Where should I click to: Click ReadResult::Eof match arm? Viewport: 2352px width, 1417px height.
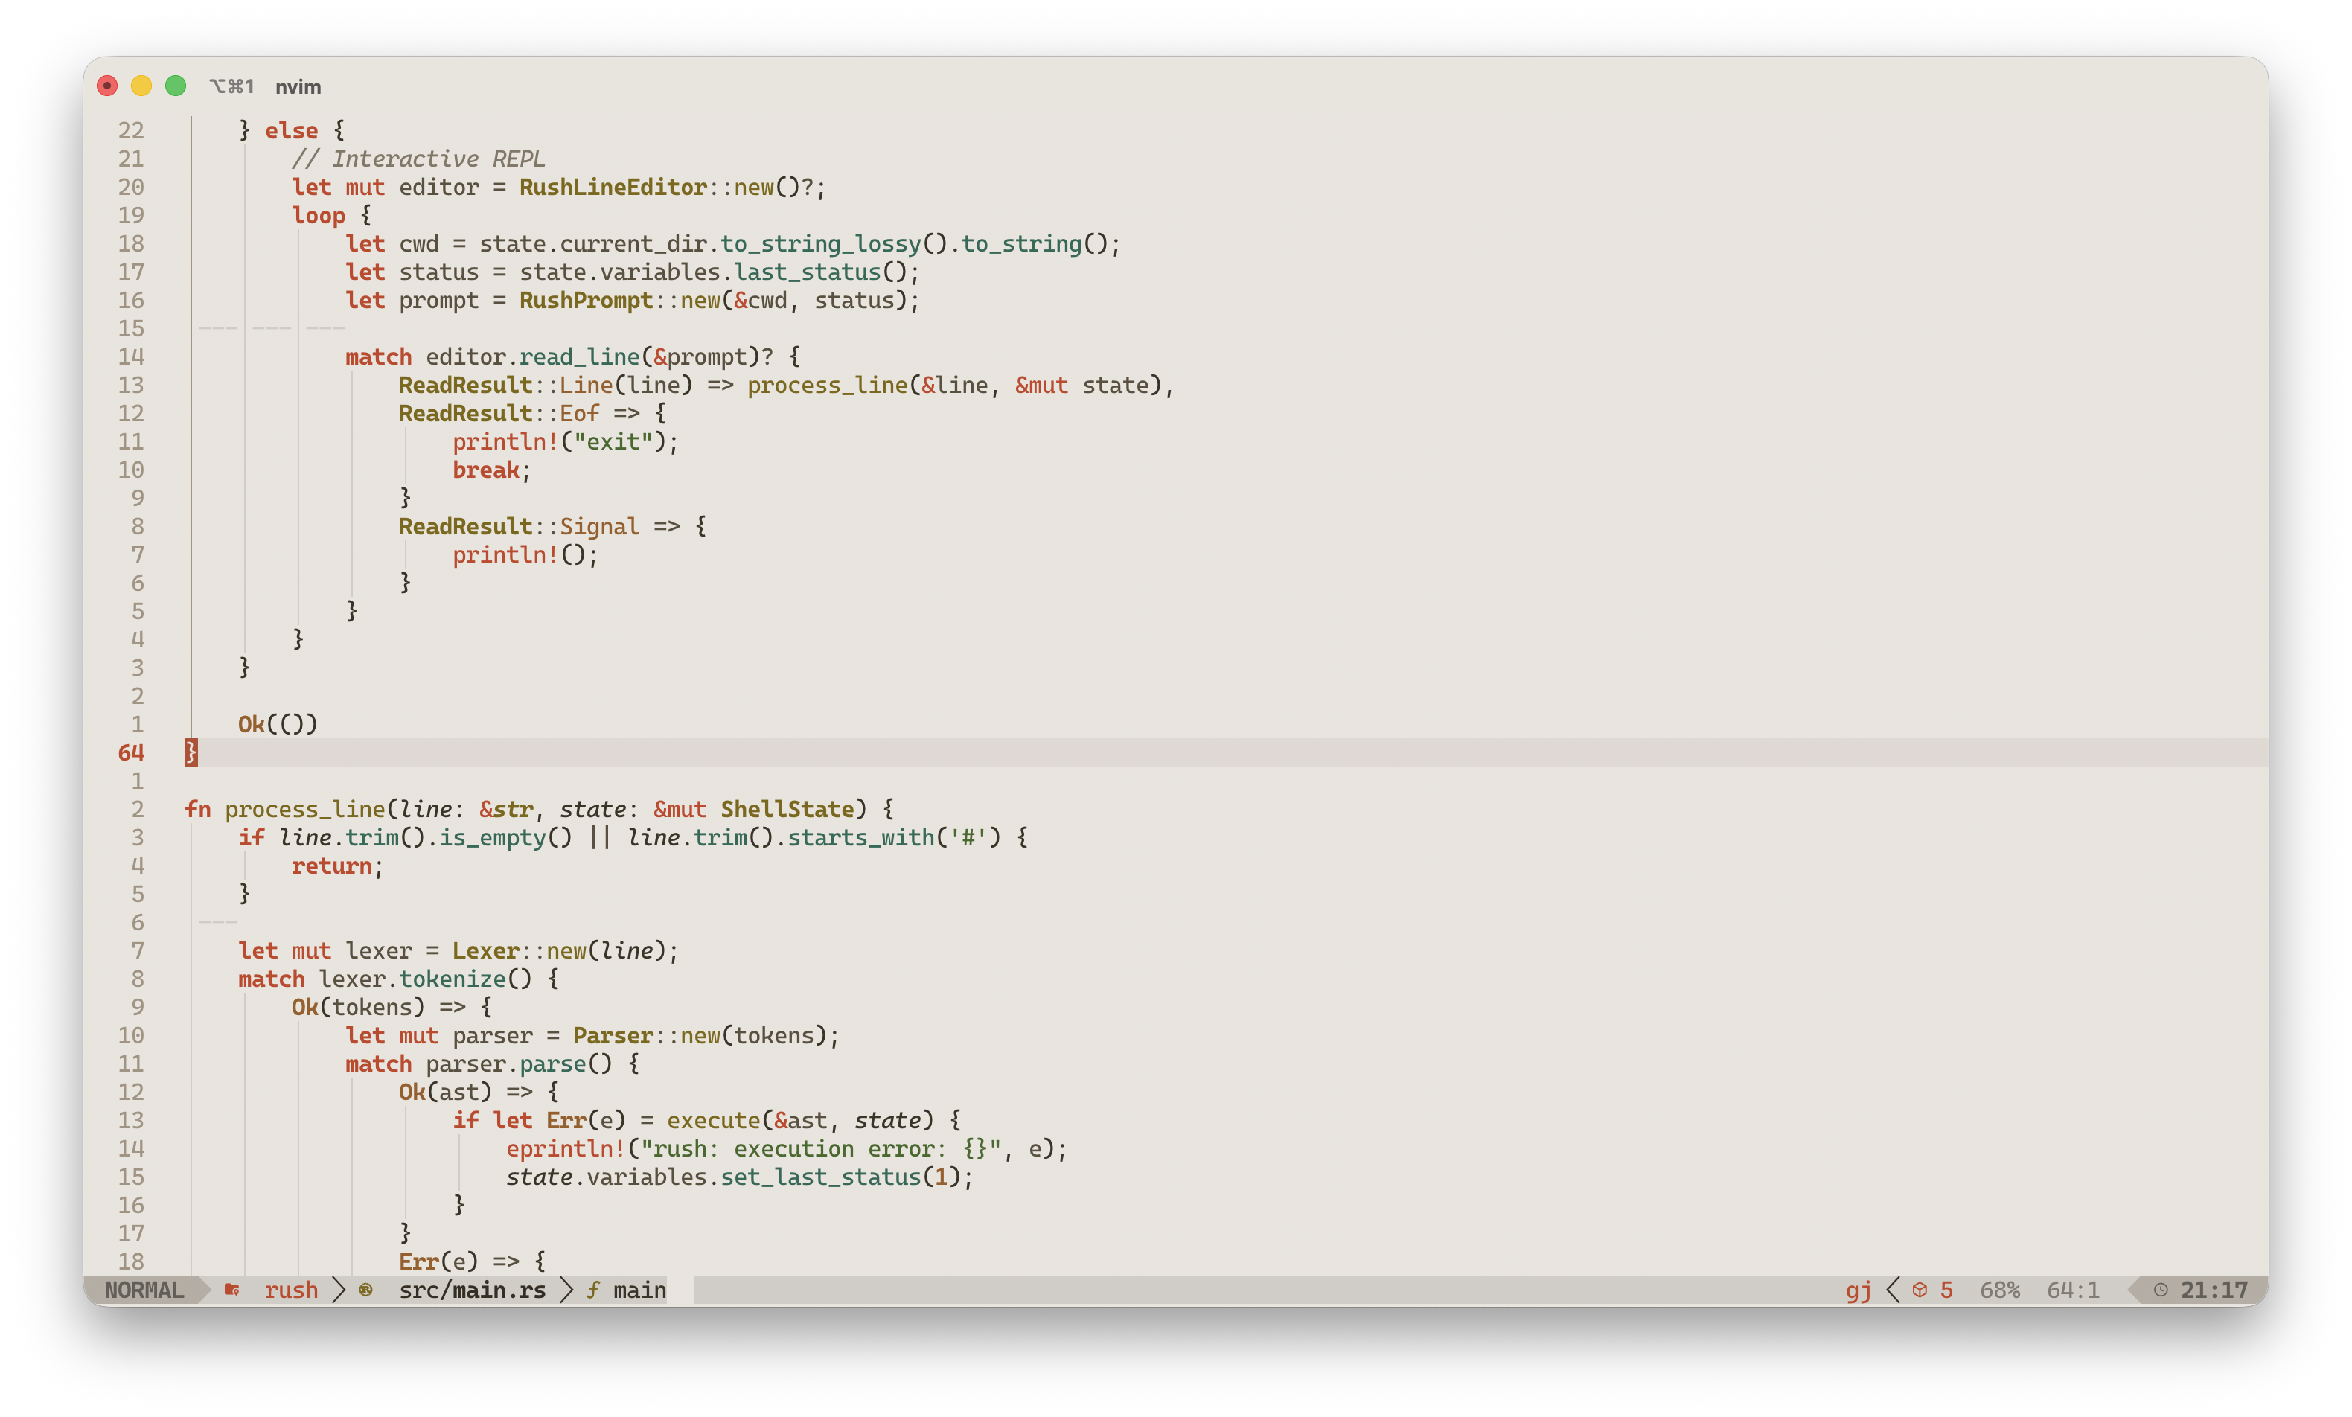tap(499, 413)
